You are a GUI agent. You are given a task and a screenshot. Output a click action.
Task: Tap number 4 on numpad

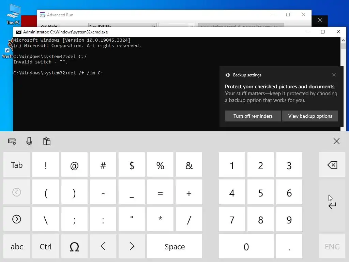pos(232,192)
